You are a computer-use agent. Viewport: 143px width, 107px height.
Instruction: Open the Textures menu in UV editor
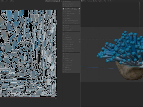[12, 1]
